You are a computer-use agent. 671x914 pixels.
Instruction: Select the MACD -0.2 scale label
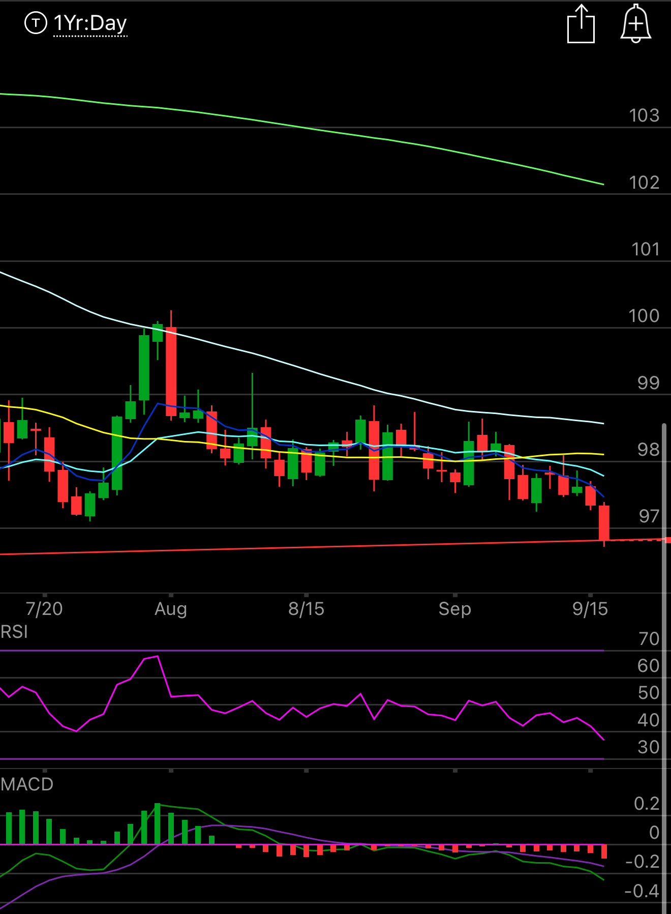click(x=642, y=862)
